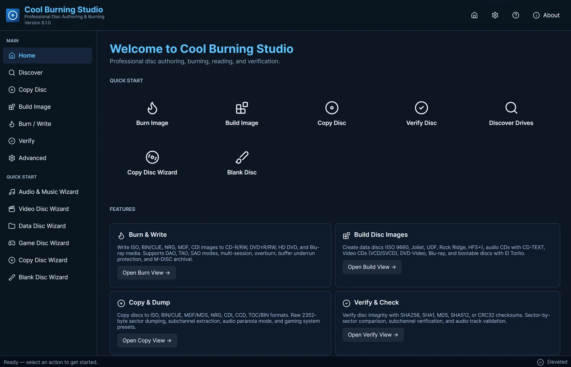Image resolution: width=571 pixels, height=367 pixels.
Task: Click Open Burn View button
Action: pyautogui.click(x=146, y=273)
